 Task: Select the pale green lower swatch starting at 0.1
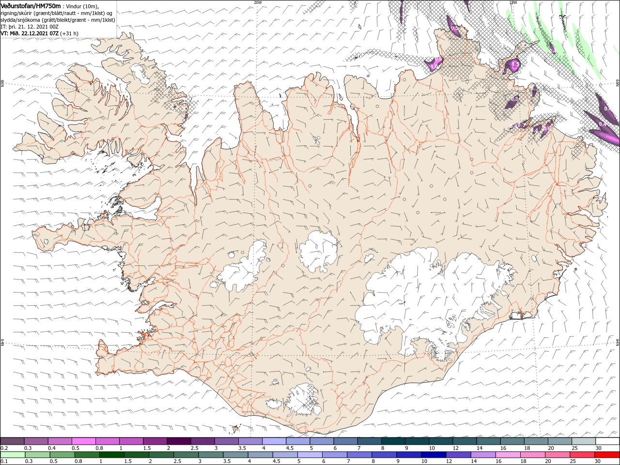[x=13, y=455]
